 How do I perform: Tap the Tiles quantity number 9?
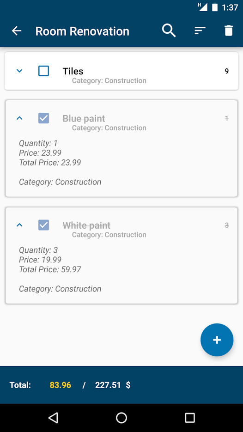click(227, 71)
